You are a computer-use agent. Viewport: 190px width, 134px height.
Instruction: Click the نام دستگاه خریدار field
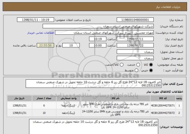98,26
